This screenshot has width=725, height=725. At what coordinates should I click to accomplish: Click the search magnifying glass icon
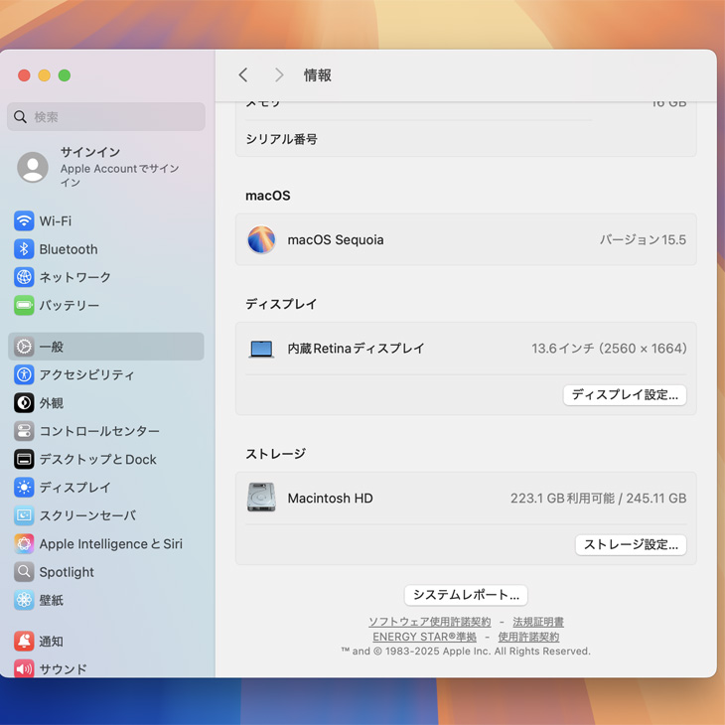pyautogui.click(x=20, y=116)
